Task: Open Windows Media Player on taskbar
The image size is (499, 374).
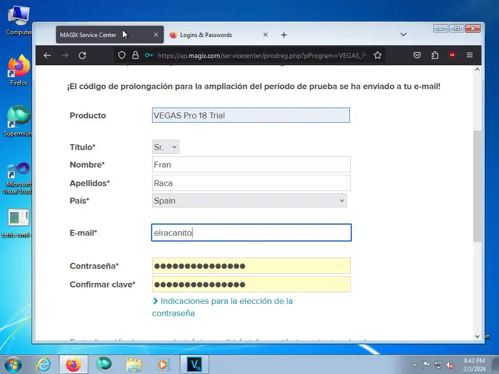Action: pyautogui.click(x=164, y=364)
